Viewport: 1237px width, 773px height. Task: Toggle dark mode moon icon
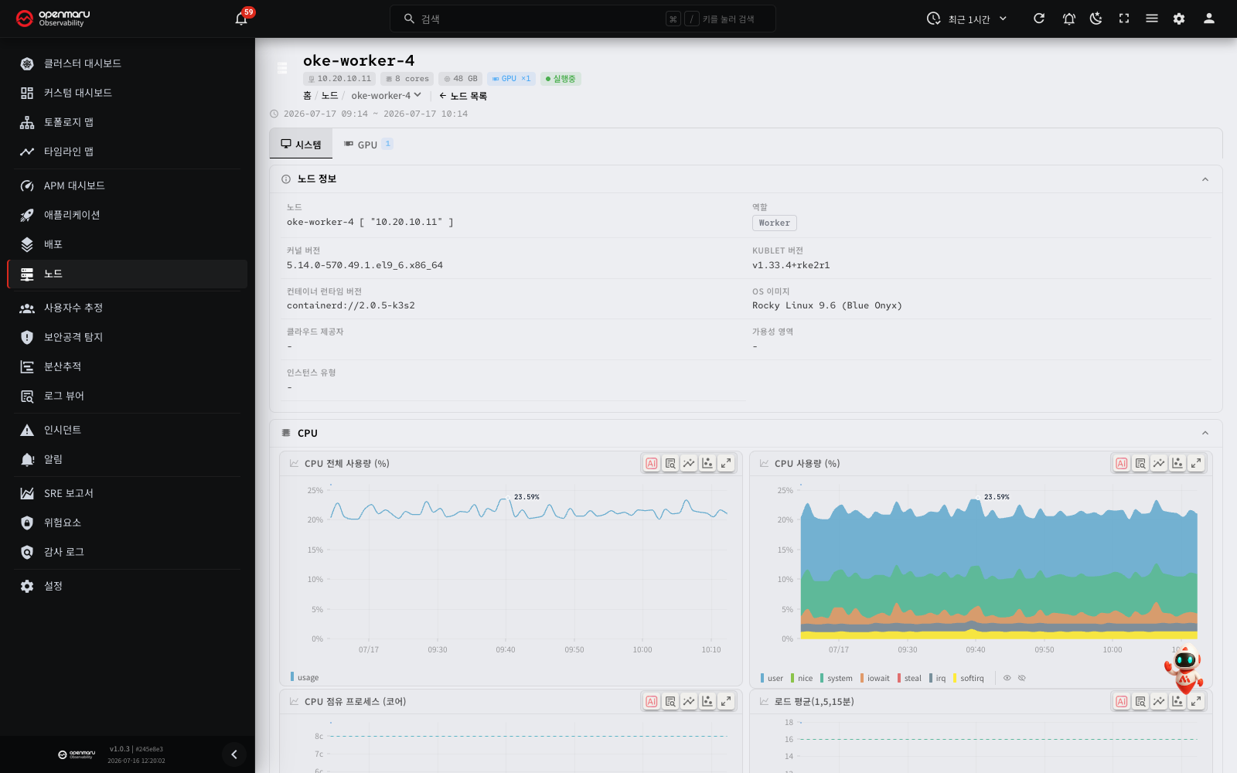click(x=1096, y=19)
